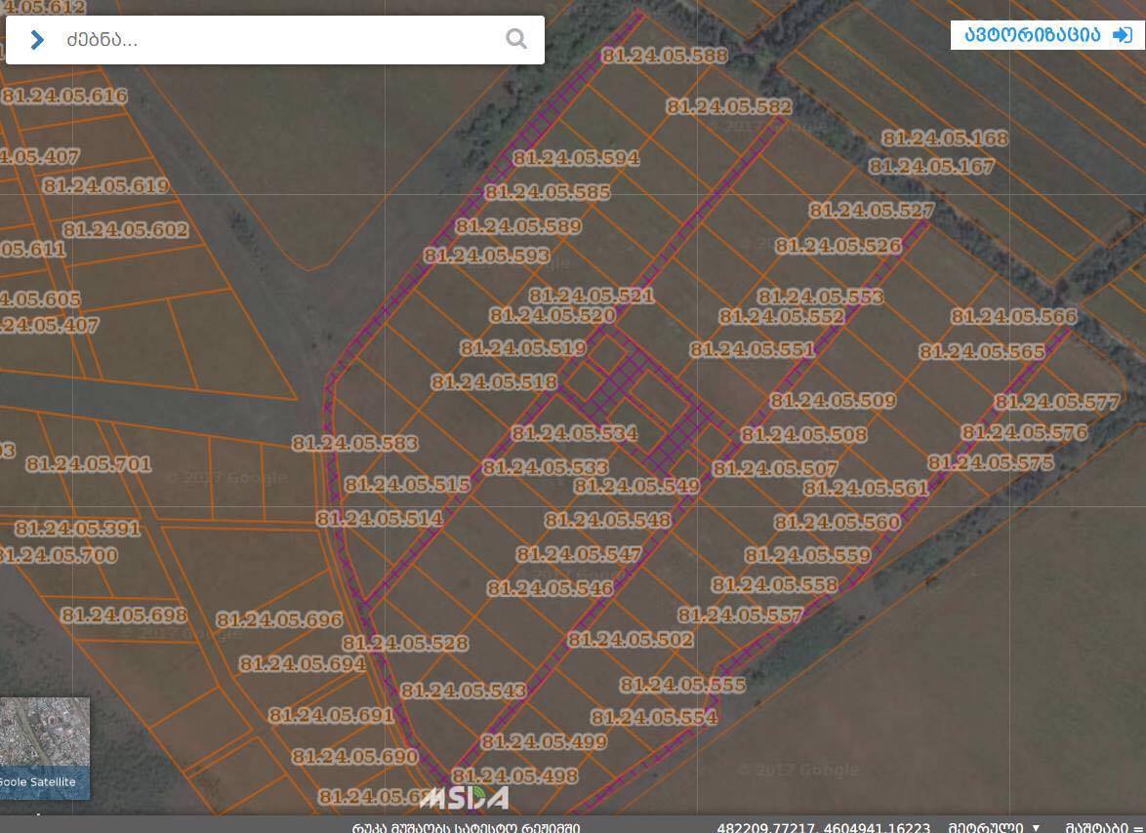Open the ავტორიზაცია login button
Screen dimensions: 1146x833
point(1046,35)
